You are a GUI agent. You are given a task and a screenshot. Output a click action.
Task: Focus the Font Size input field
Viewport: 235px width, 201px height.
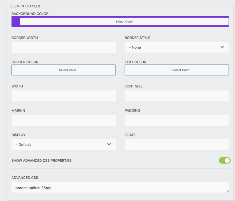[x=177, y=96]
